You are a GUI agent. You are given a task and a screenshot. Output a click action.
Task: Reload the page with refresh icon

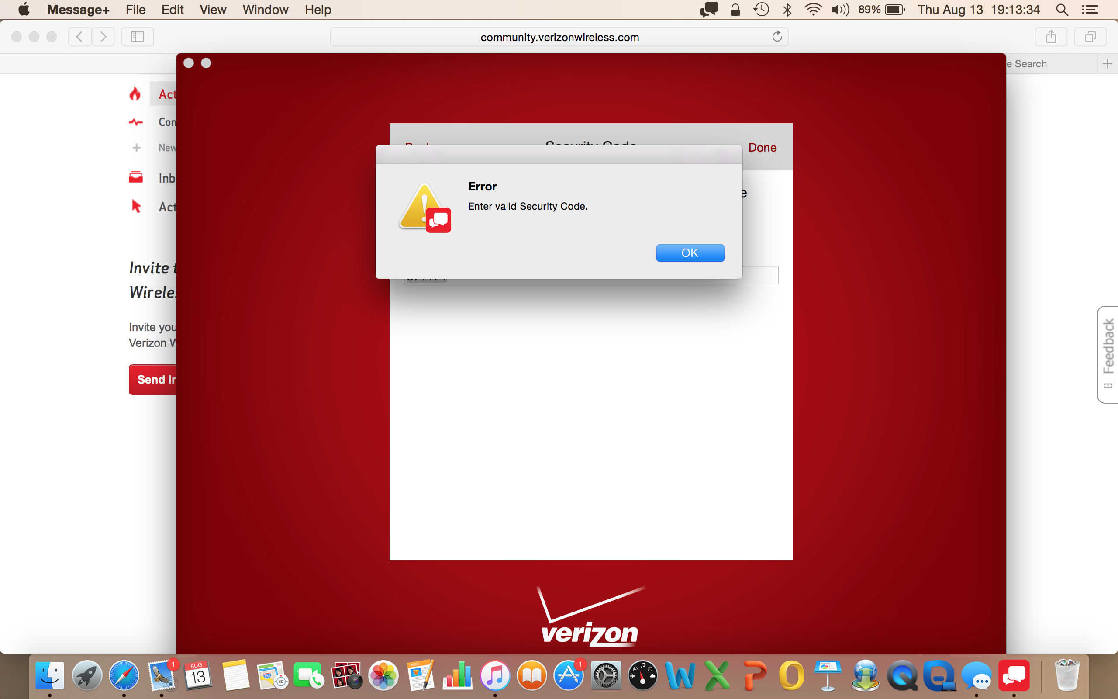(x=777, y=36)
